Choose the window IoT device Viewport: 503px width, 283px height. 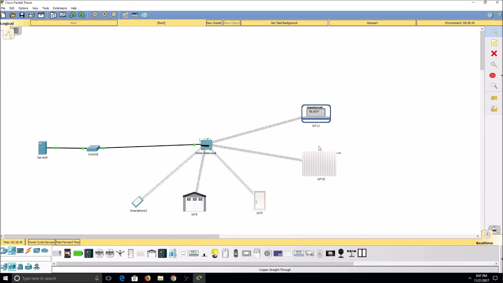[362, 254]
